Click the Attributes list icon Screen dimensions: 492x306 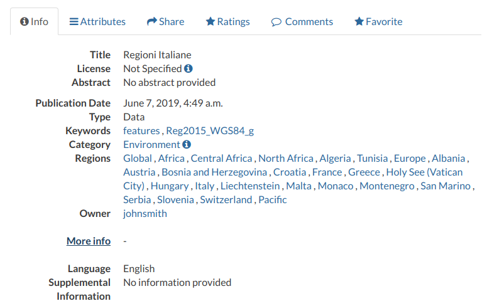(74, 21)
